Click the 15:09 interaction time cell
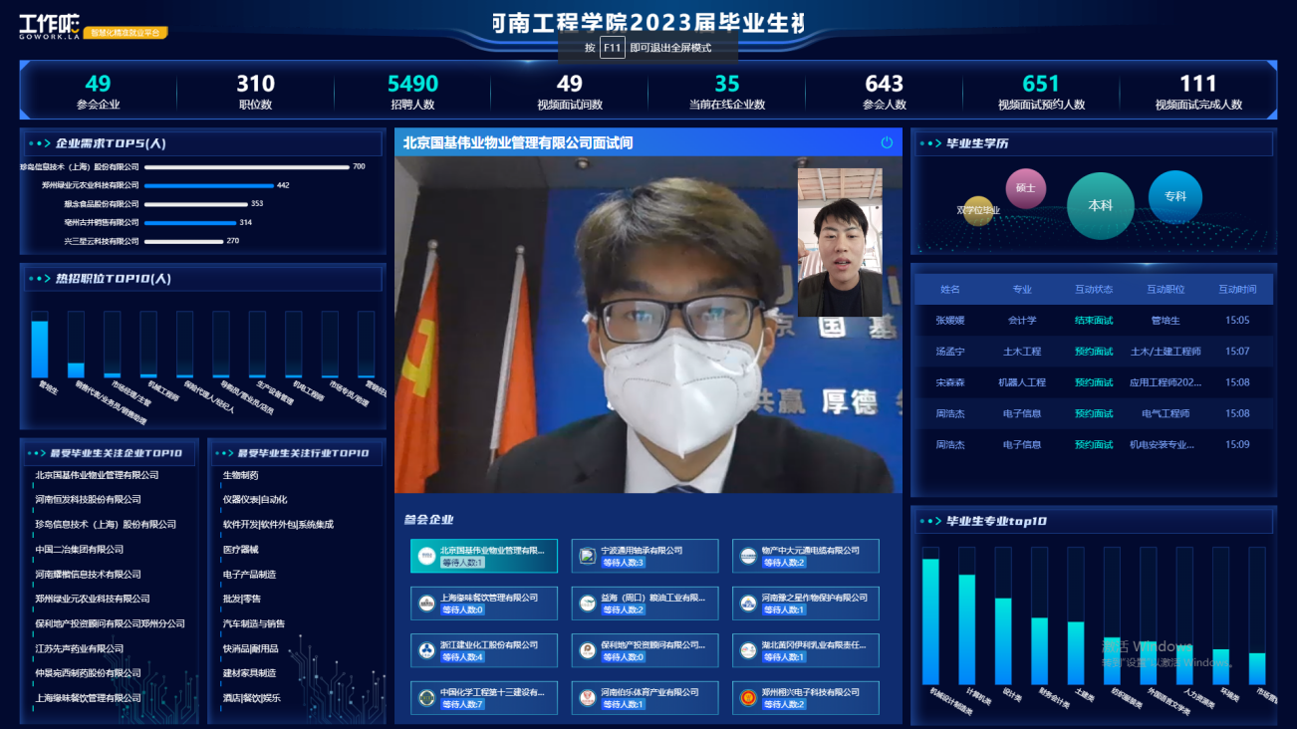Screen dimensions: 1297x729 point(1237,444)
